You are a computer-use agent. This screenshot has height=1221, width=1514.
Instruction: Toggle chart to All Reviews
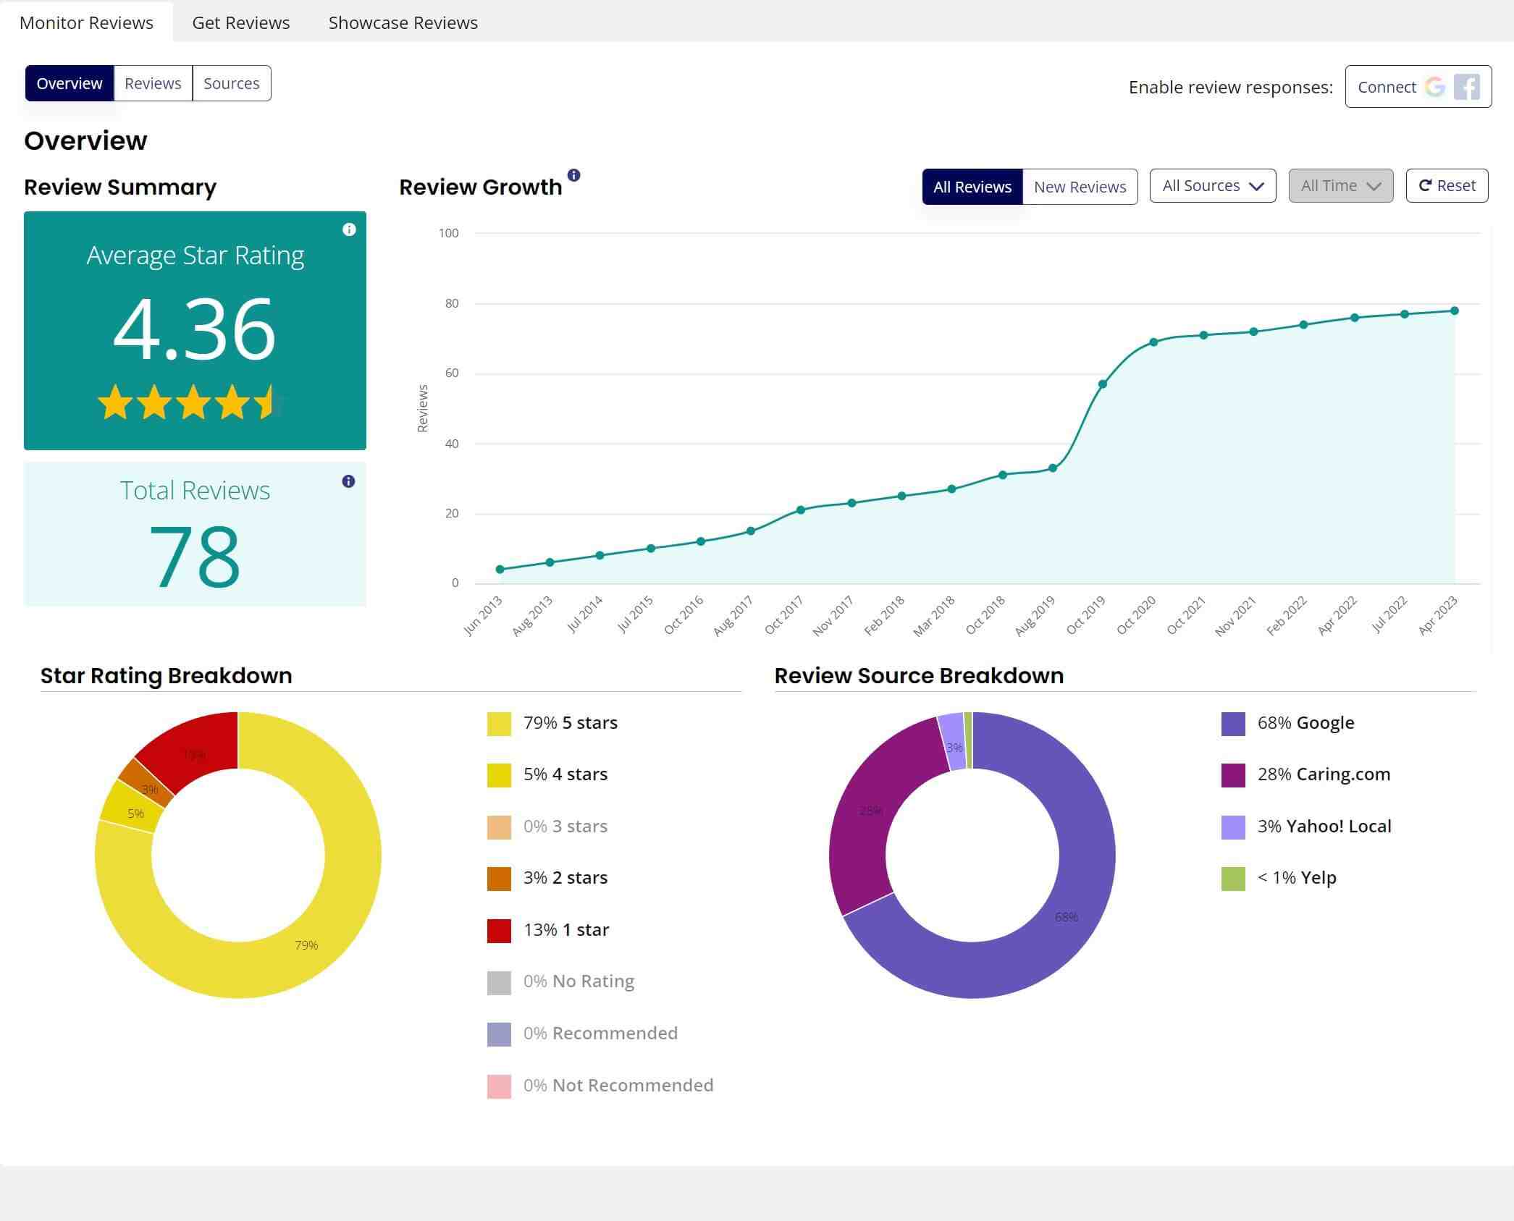click(972, 187)
